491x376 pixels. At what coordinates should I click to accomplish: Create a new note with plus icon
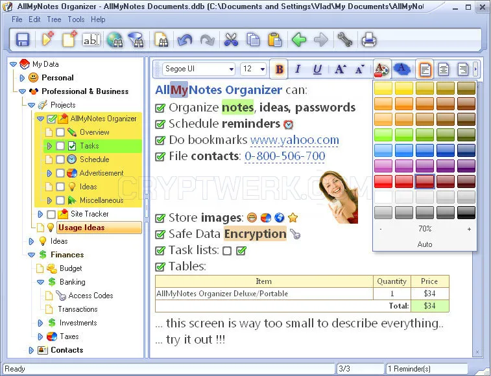(x=69, y=40)
